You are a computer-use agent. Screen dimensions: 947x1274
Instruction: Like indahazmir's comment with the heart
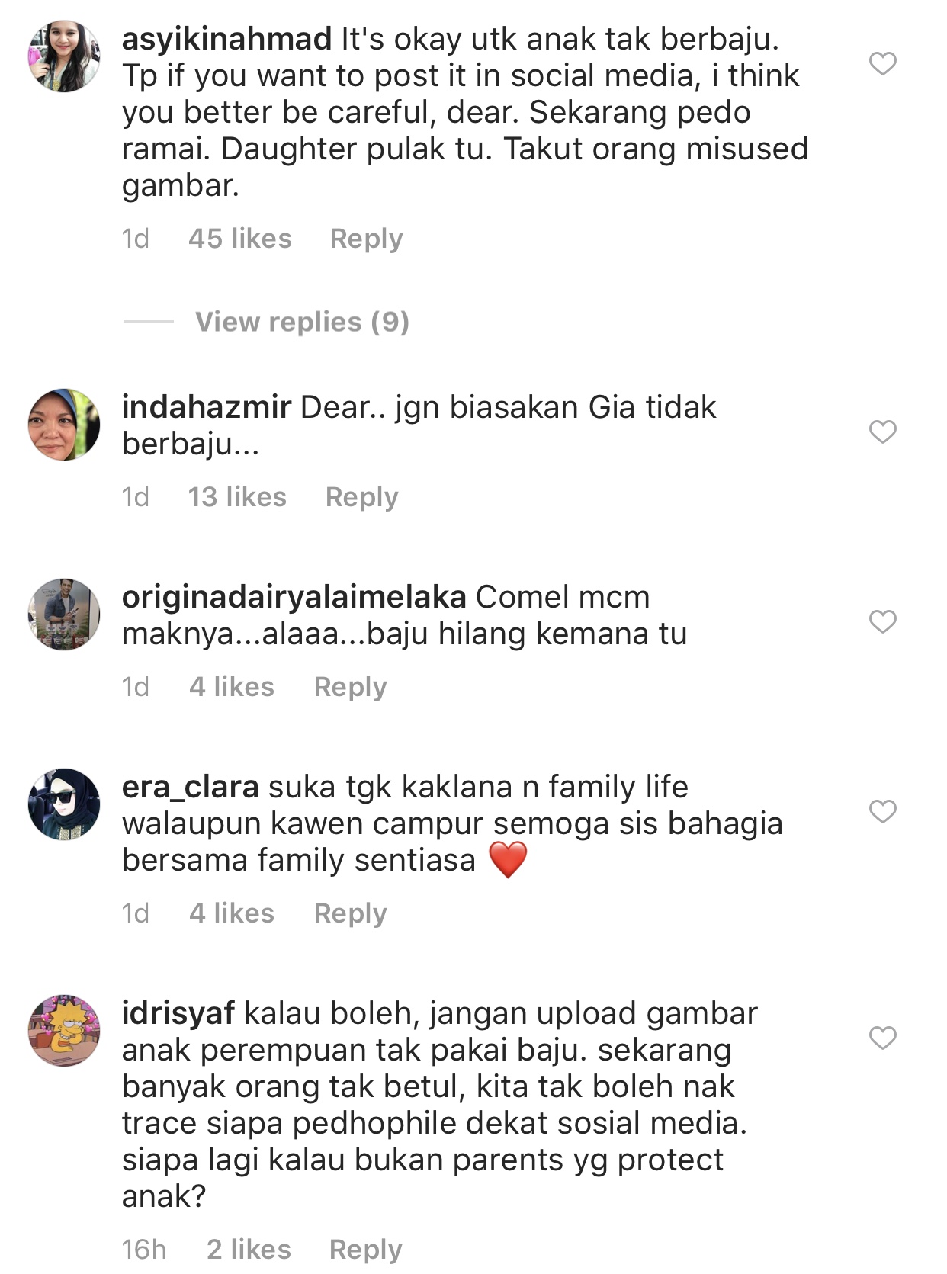tap(882, 432)
